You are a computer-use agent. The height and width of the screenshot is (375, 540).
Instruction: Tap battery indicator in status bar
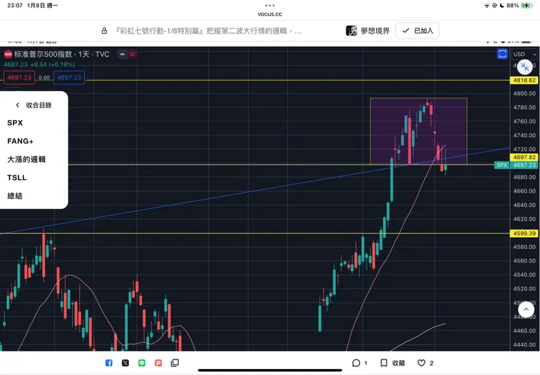[527, 5]
